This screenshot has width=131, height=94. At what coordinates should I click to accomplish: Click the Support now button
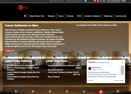[10, 51]
